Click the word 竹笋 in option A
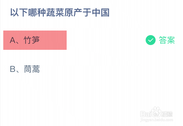The image size is (183, 126). [x=32, y=40]
